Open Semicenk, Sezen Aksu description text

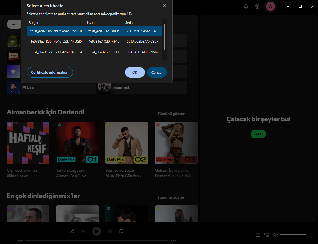tap(125, 173)
